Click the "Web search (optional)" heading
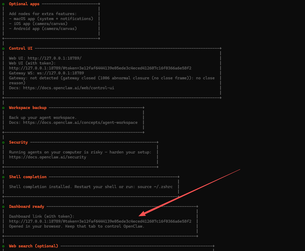 coord(33,246)
